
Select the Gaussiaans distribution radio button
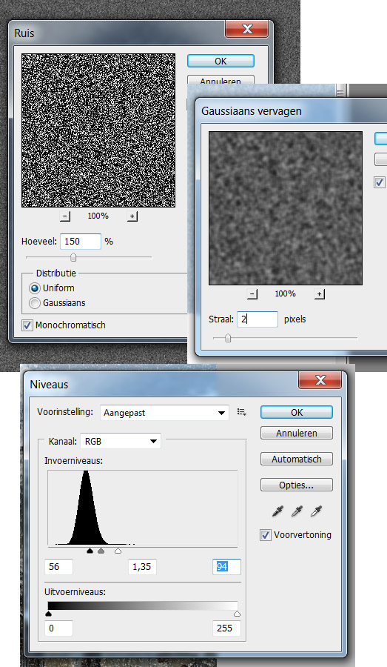pyautogui.click(x=35, y=303)
